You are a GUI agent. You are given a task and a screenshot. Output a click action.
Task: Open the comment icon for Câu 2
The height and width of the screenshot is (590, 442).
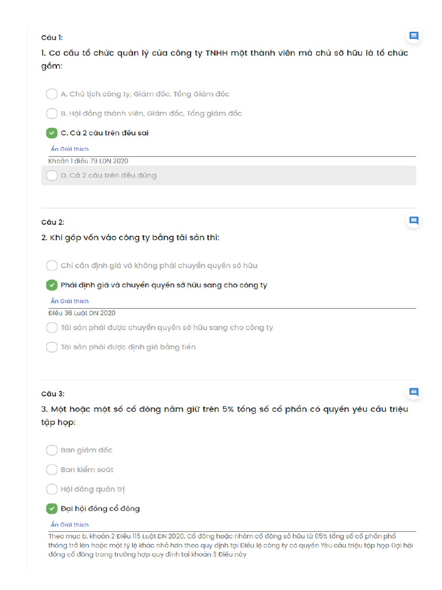pyautogui.click(x=413, y=221)
